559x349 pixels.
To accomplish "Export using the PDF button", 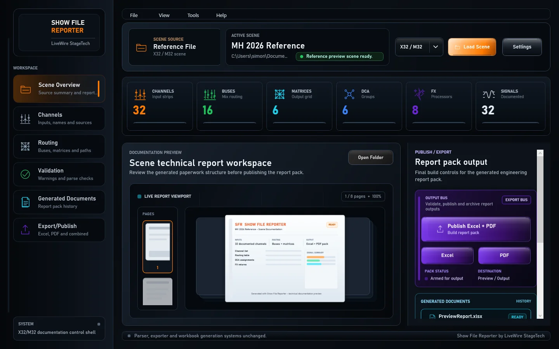I will click(x=504, y=256).
